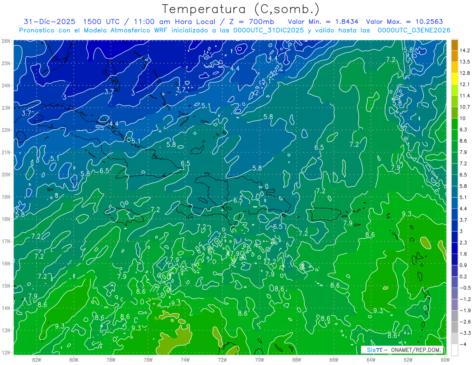
Task: Select the pressure level "Z = 700mb"
Action: [252, 22]
